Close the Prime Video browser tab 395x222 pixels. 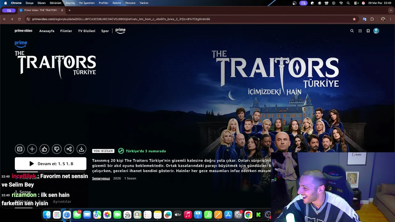point(62,10)
